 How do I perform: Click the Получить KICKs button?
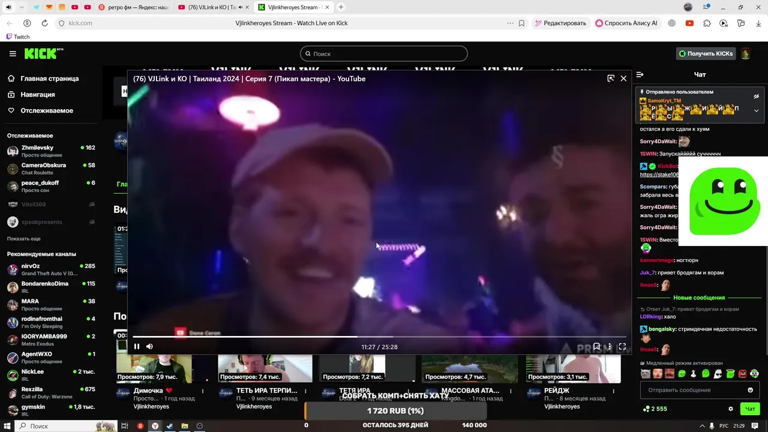(706, 53)
